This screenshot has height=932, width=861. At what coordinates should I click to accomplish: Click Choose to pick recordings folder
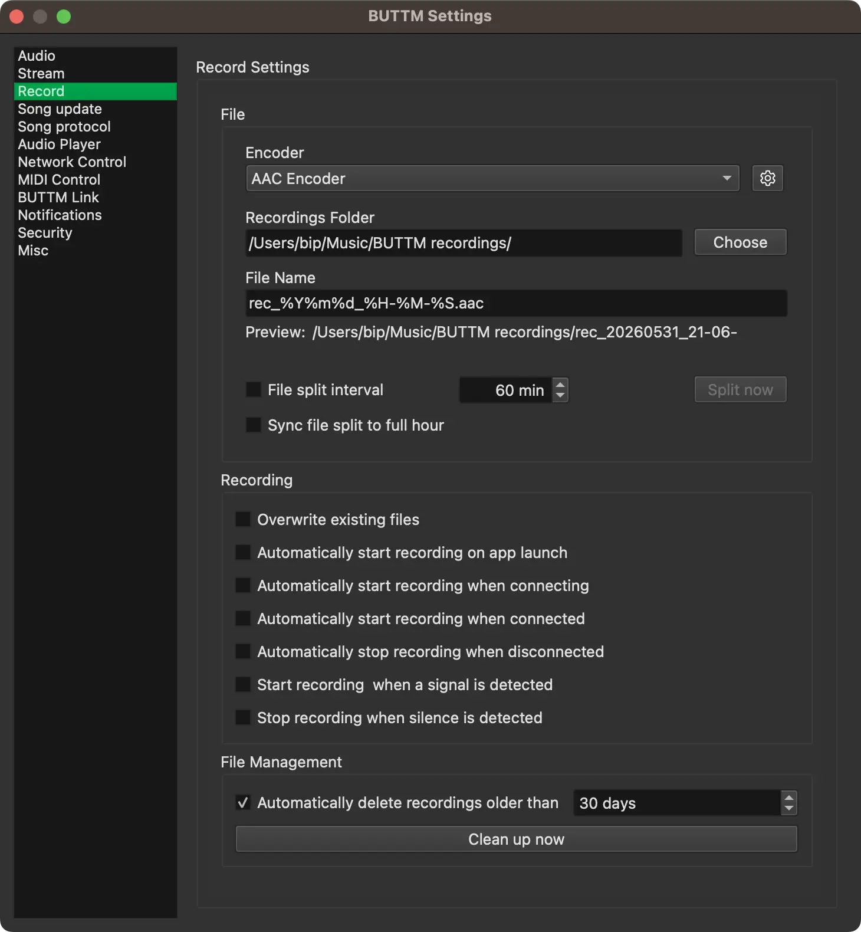coord(740,242)
